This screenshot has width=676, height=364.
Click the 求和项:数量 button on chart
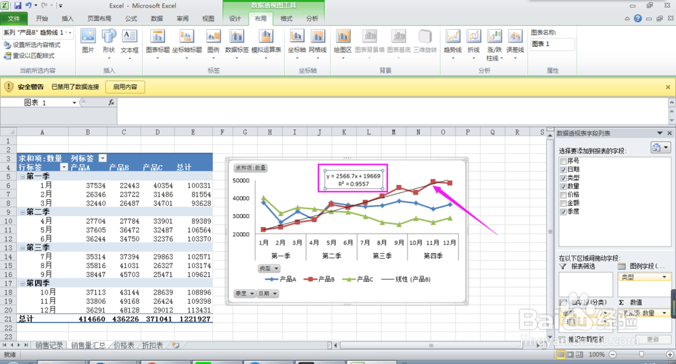(250, 167)
